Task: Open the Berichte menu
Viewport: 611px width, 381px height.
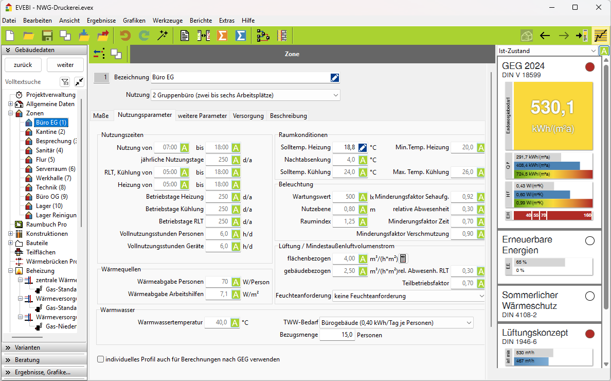Action: pos(201,21)
